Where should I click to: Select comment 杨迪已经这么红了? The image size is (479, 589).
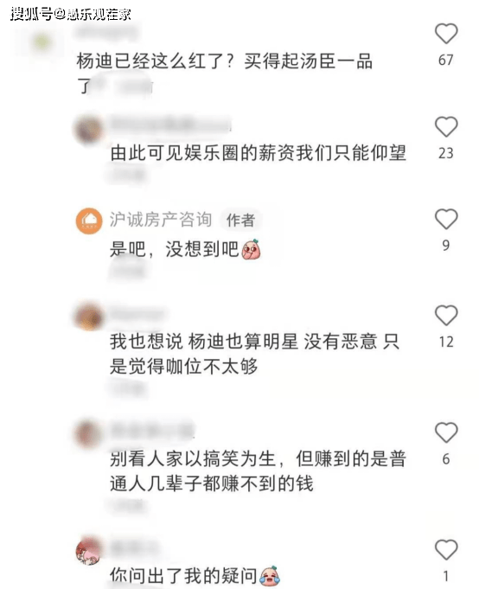point(225,74)
